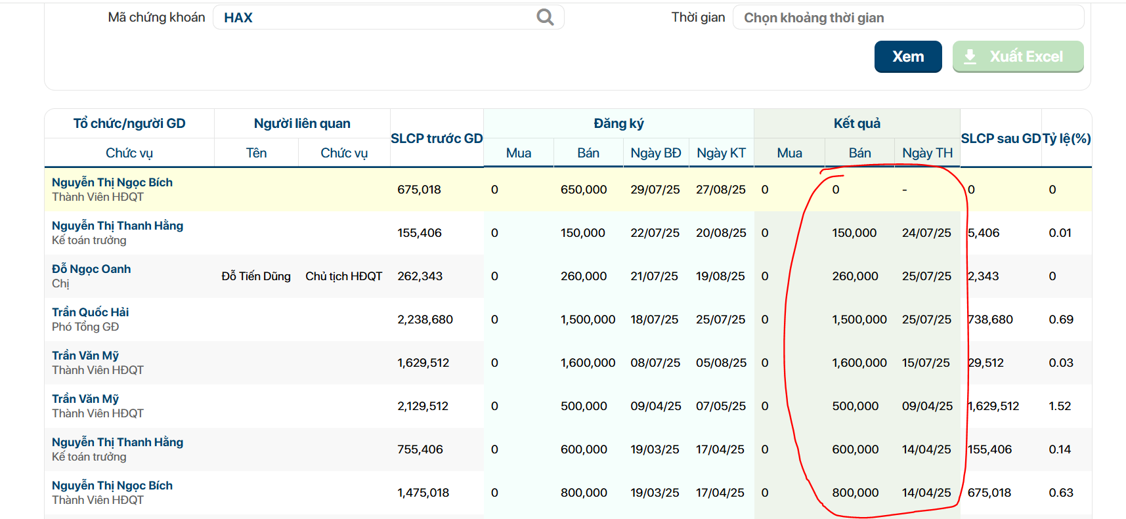Open Nguyễn Thị Ngọc Bích in first row
This screenshot has width=1126, height=519.
pos(112,182)
